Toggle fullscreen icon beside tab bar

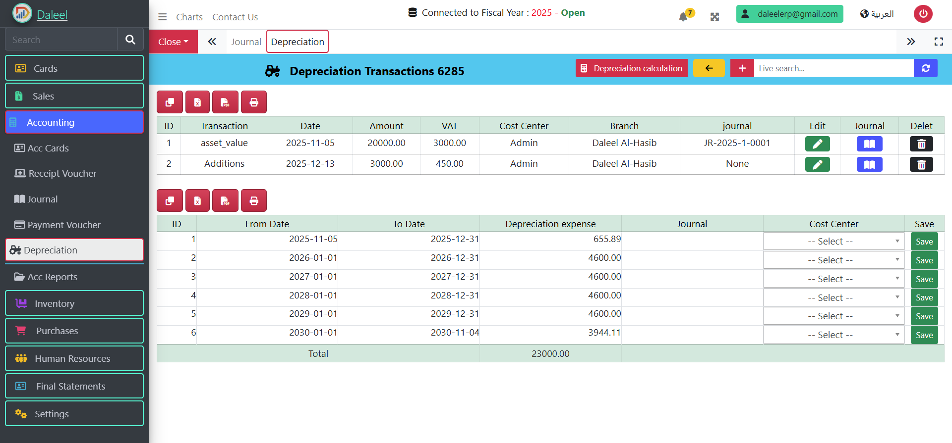pyautogui.click(x=939, y=42)
